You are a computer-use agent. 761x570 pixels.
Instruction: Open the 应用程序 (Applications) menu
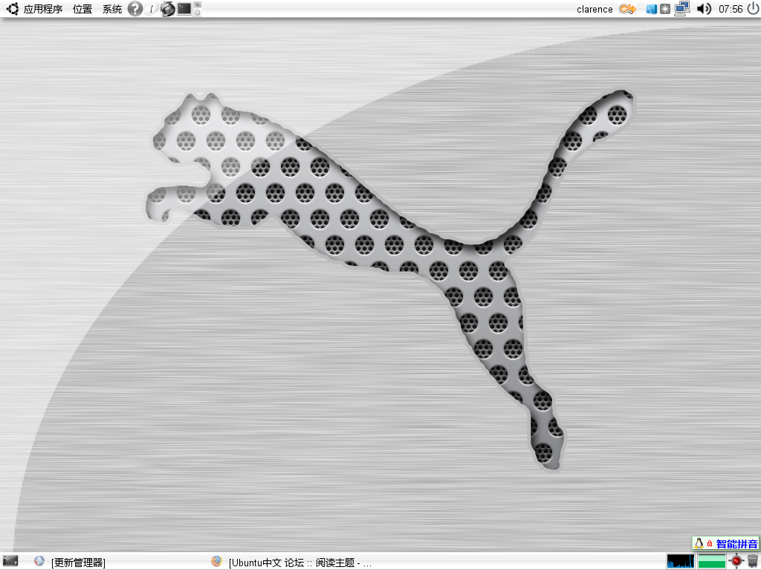pyautogui.click(x=42, y=9)
